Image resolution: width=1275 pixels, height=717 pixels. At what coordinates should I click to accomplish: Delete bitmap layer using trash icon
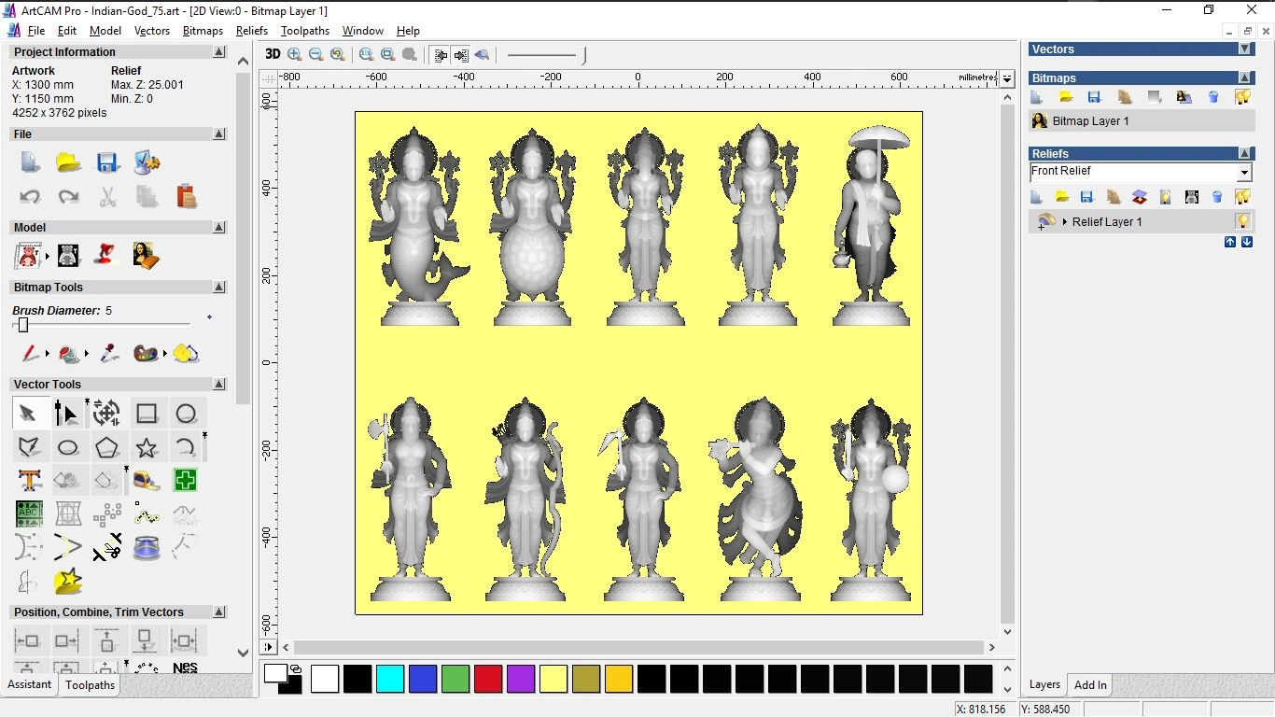1213,97
